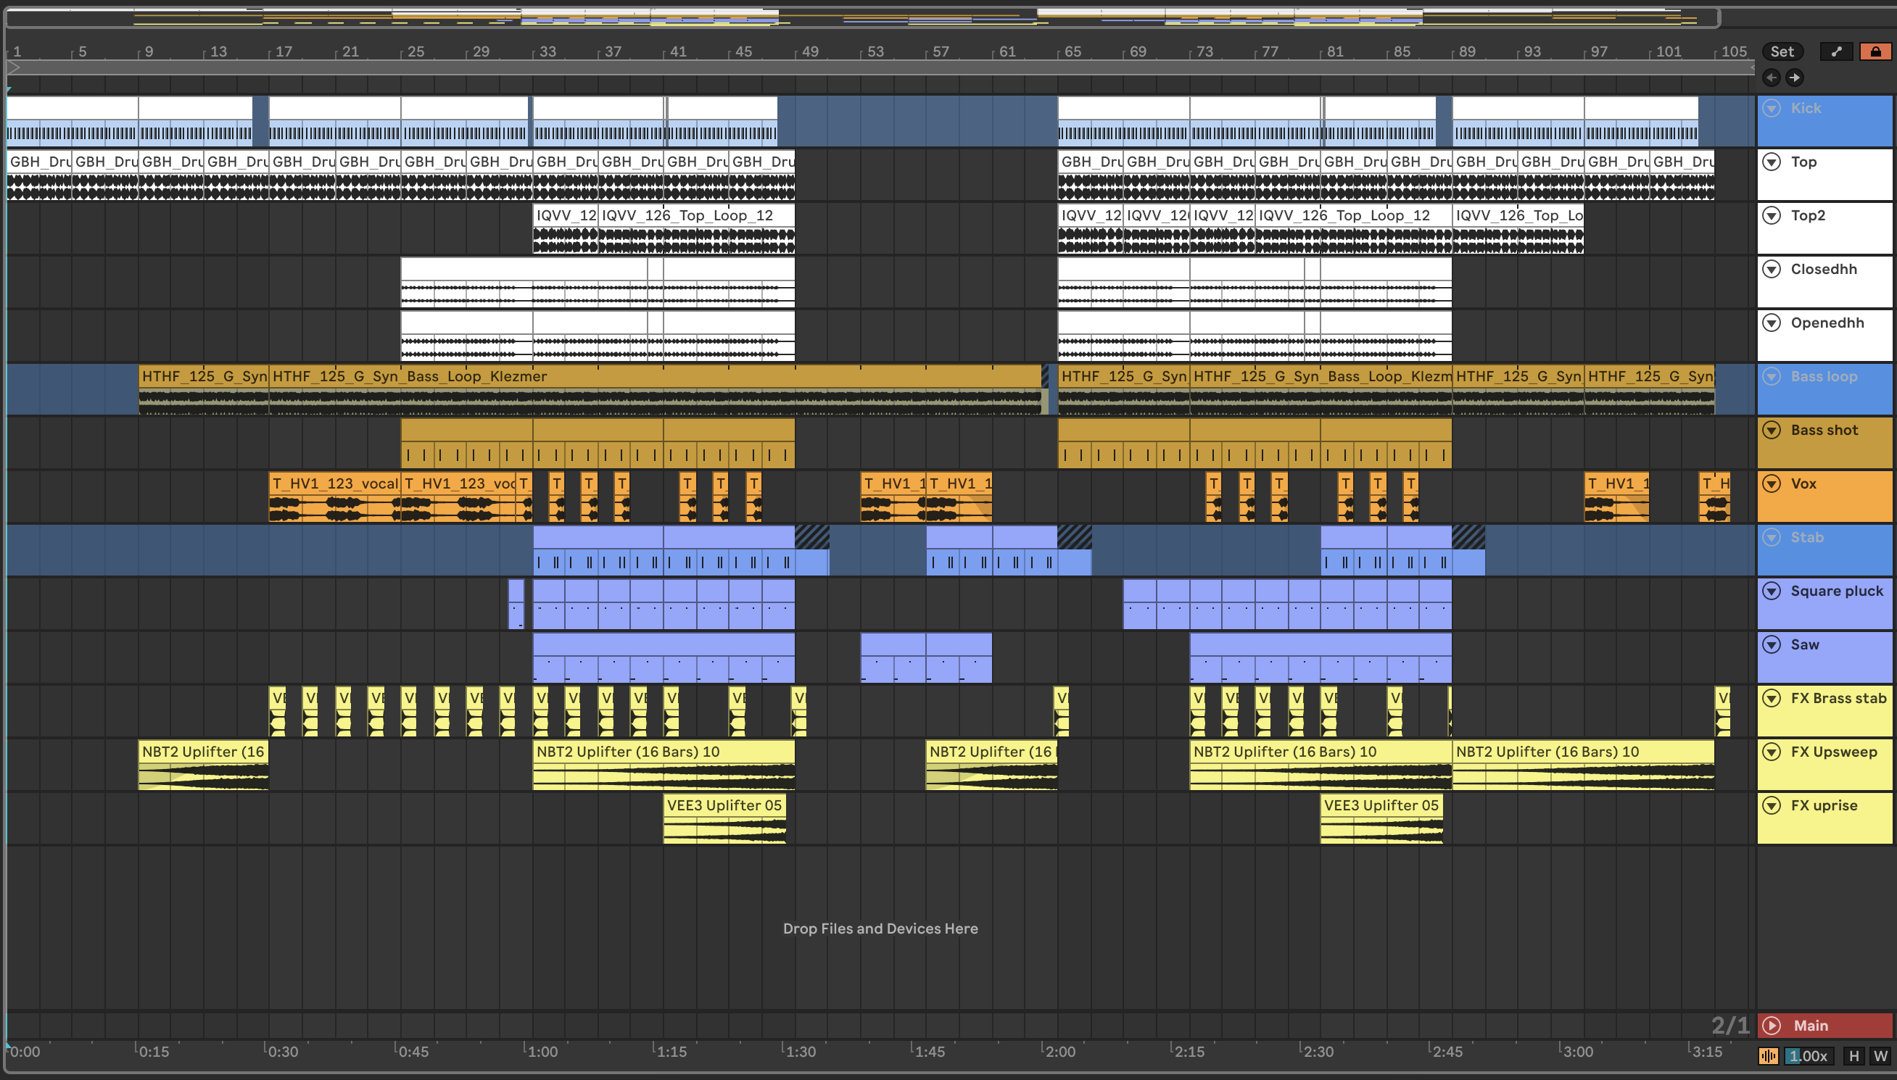Expand the Vox track fold button
The width and height of the screenshot is (1897, 1080).
[1772, 483]
